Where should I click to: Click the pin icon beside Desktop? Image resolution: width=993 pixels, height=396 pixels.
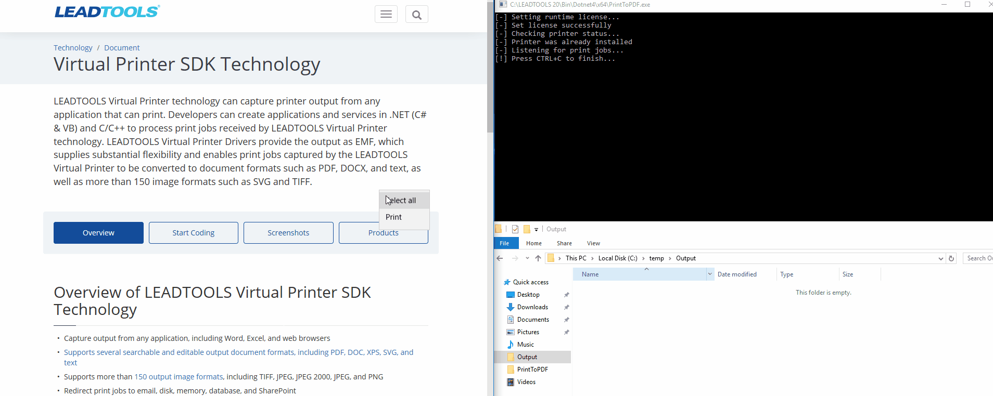[566, 295]
